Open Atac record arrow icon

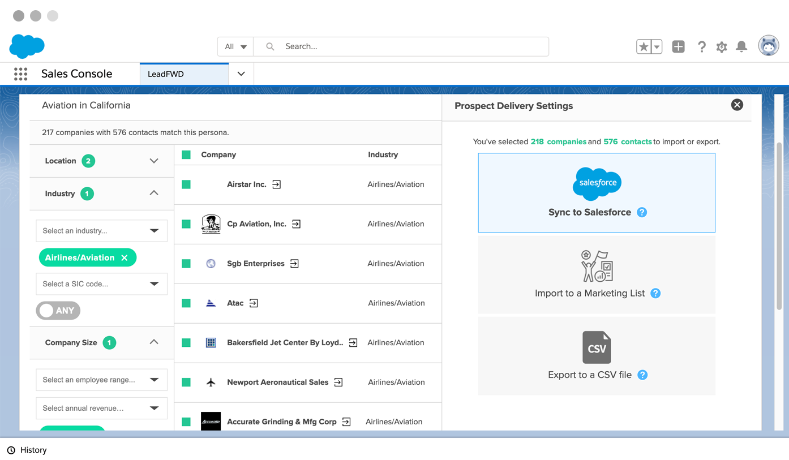[x=254, y=303]
